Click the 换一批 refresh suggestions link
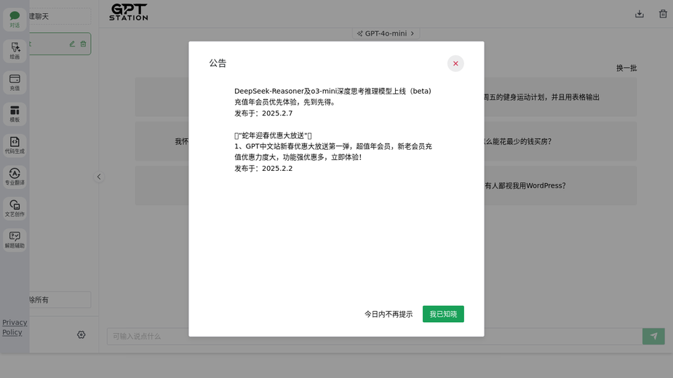Image resolution: width=673 pixels, height=378 pixels. pos(626,68)
